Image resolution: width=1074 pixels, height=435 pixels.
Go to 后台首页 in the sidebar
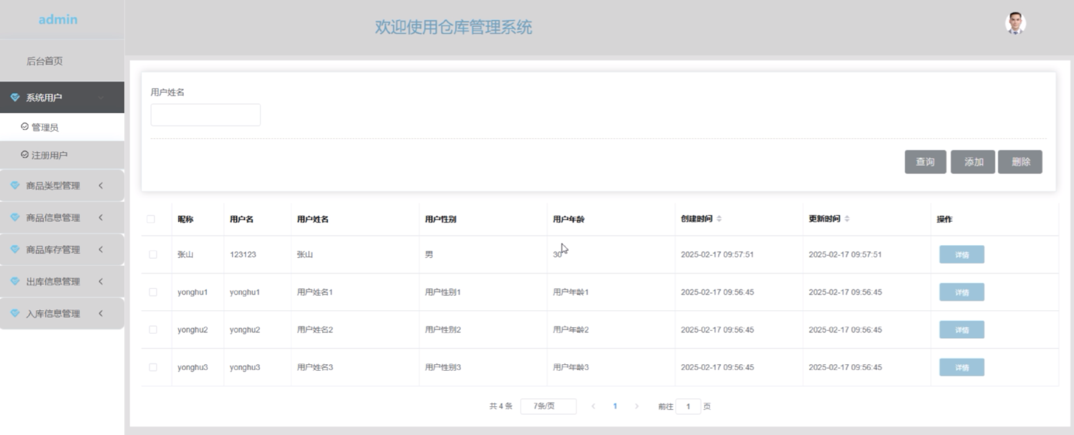point(45,61)
